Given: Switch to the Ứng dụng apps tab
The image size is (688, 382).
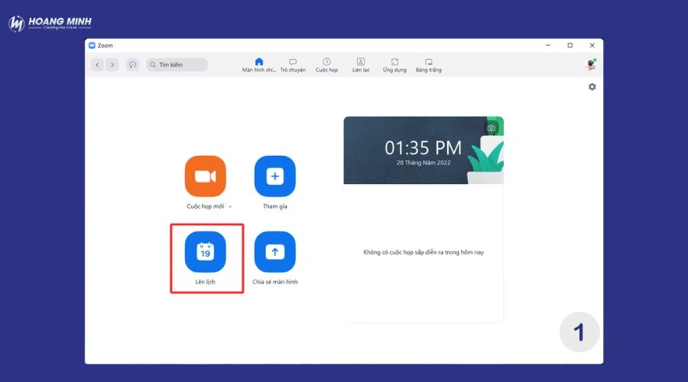Looking at the screenshot, I should tap(394, 65).
